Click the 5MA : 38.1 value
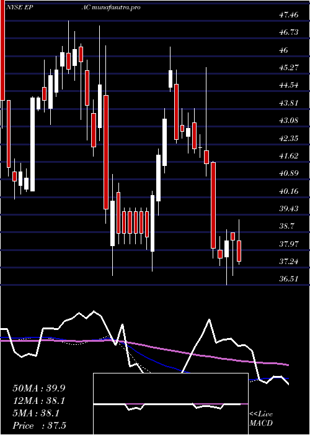 (x=36, y=413)
